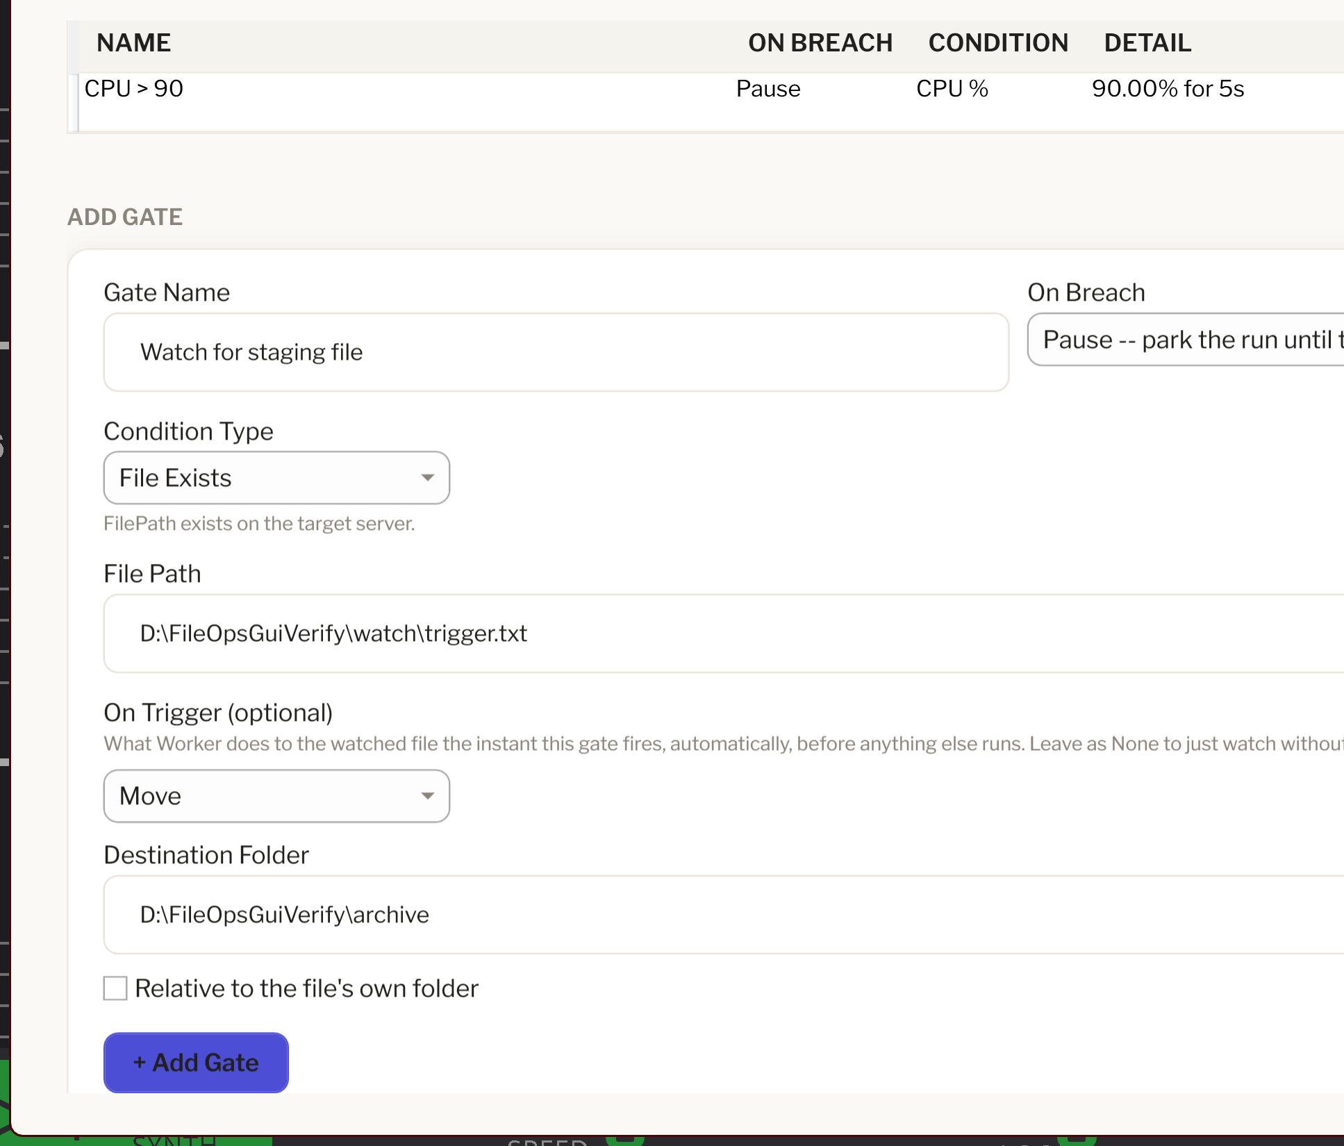Click the 90.00% for 5s detail cell
Screen dimensions: 1344x1146
[1168, 89]
